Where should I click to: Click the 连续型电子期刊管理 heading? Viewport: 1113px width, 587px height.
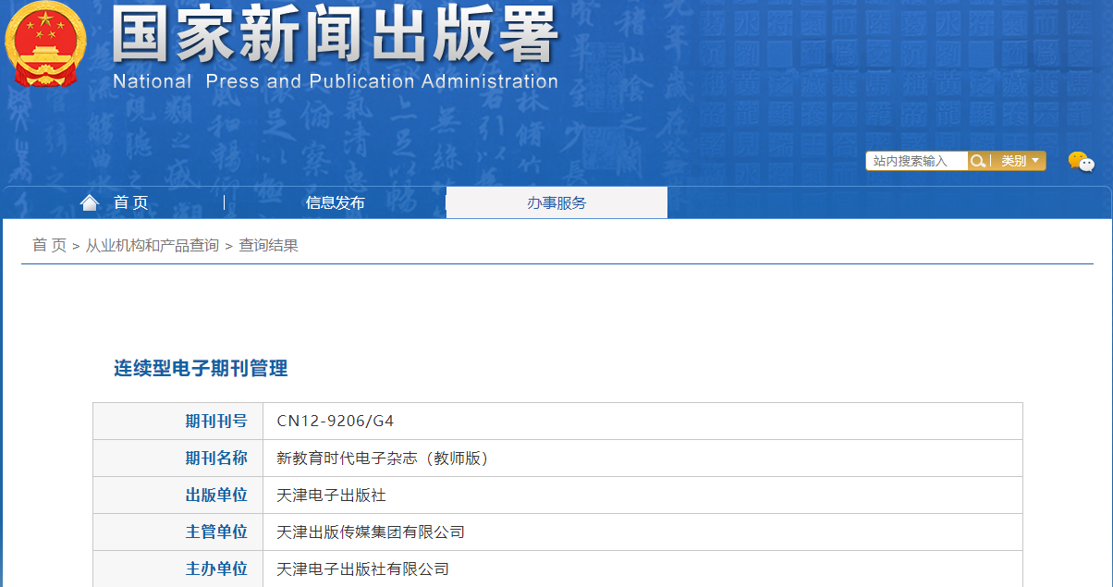[201, 368]
